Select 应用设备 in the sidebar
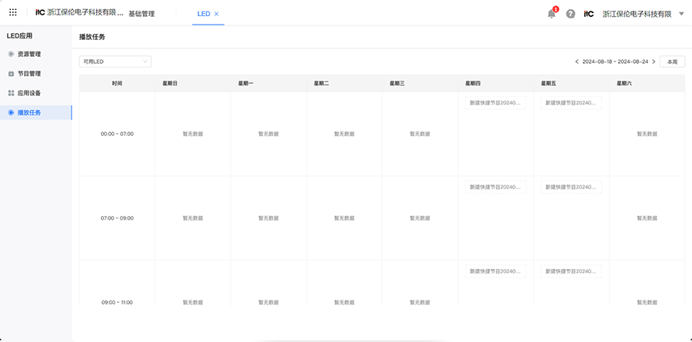Viewport: 692px width, 342px height. pyautogui.click(x=35, y=93)
